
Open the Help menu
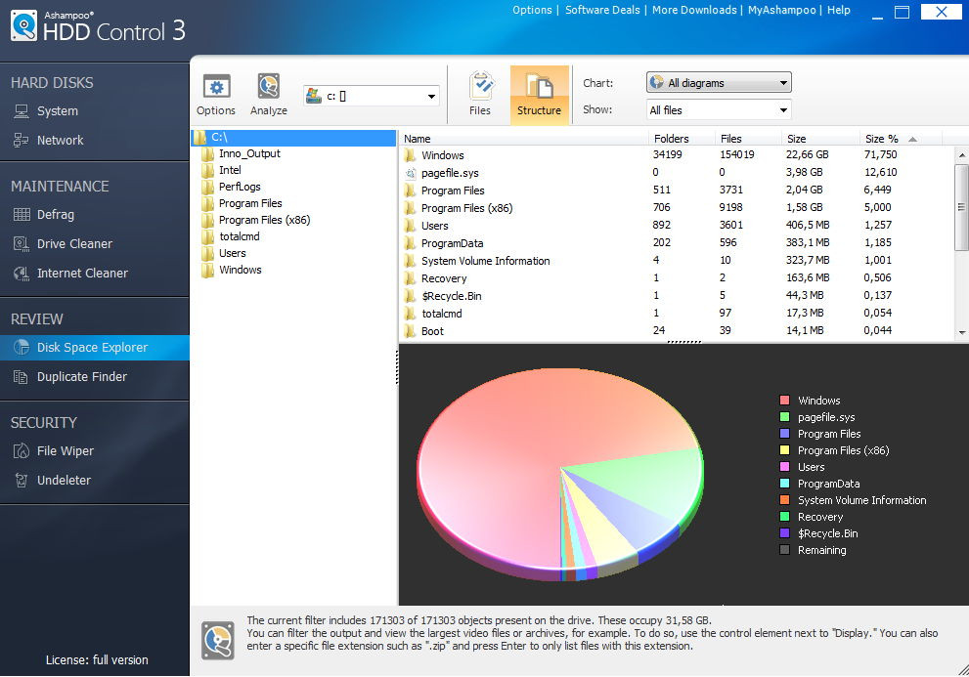coord(839,10)
